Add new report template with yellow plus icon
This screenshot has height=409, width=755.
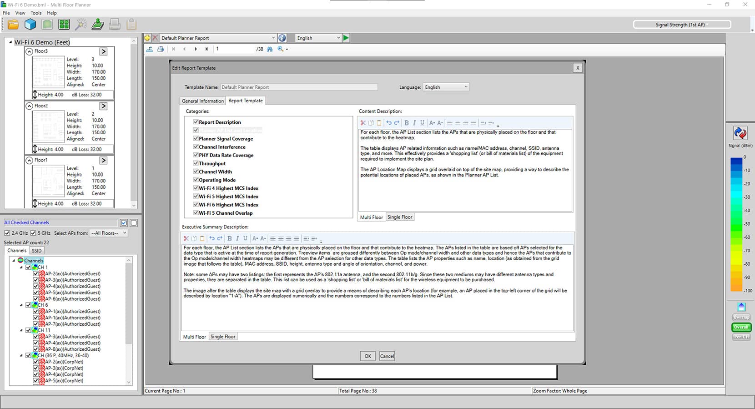(147, 38)
